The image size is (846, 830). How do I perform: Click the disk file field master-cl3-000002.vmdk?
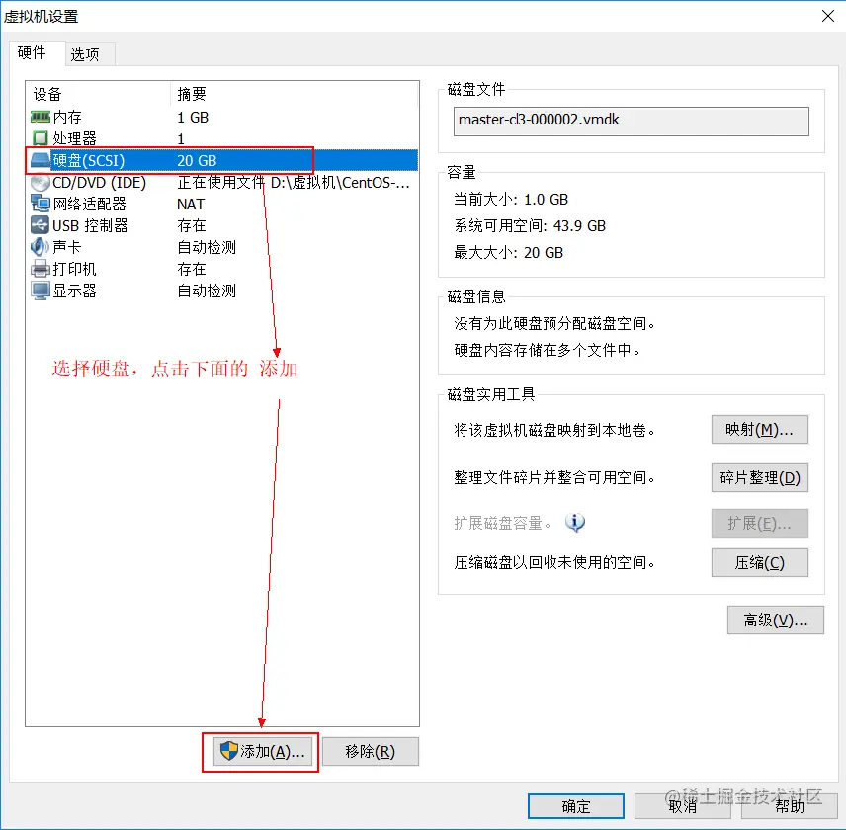[x=631, y=122]
